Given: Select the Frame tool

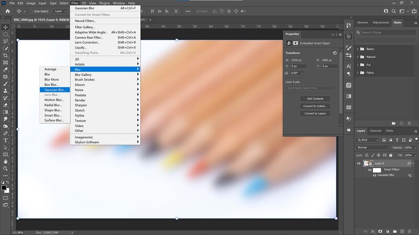Looking at the screenshot, I should [5, 63].
